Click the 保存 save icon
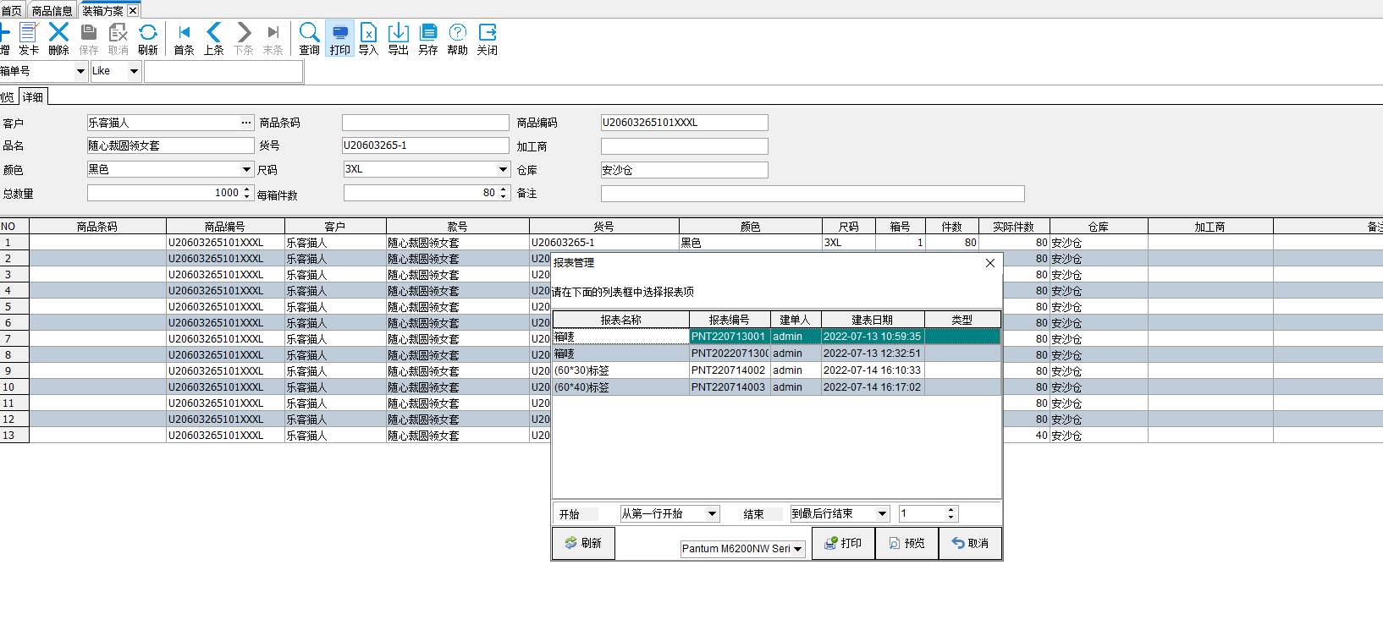The height and width of the screenshot is (625, 1383). [x=89, y=39]
